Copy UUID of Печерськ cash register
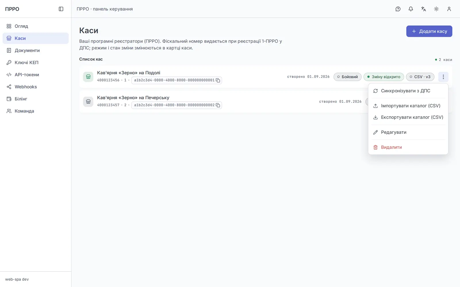This screenshot has width=460, height=287. (218, 105)
